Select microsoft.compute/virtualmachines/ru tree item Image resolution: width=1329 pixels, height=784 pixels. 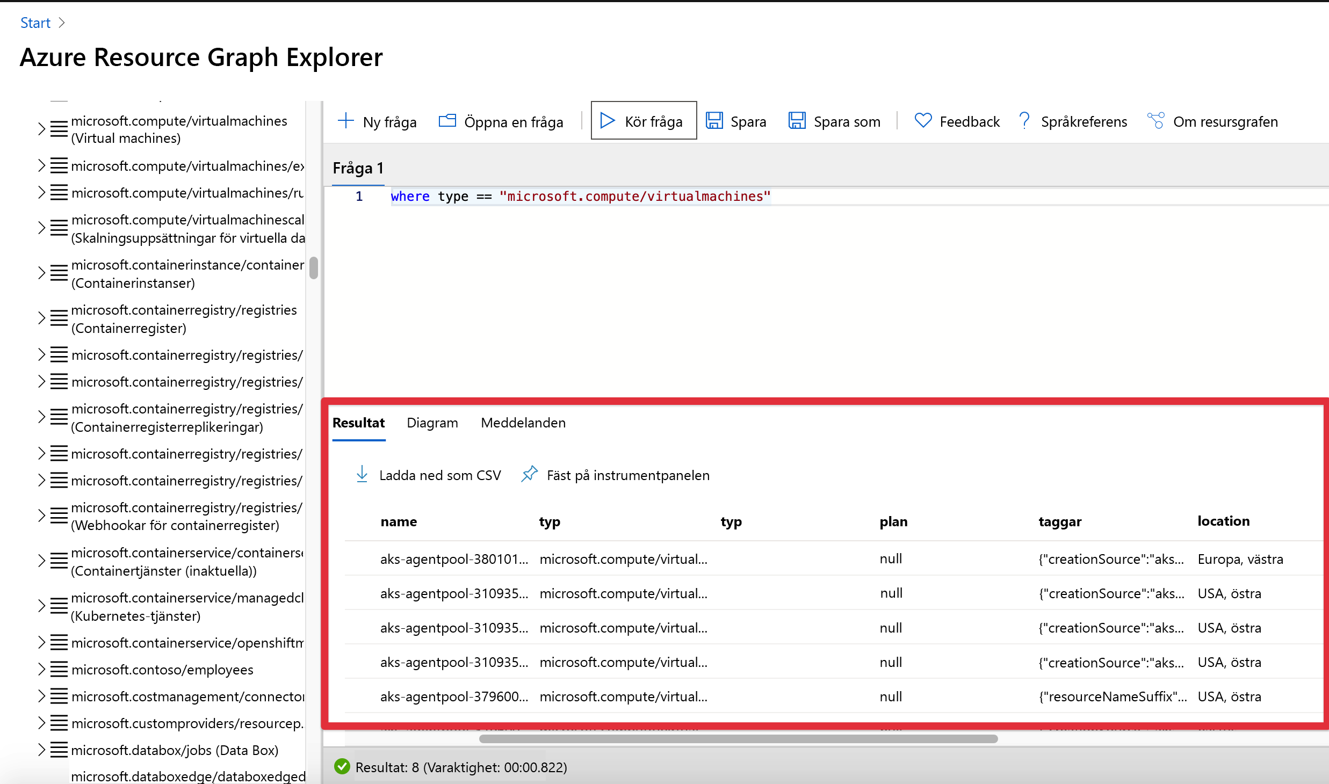click(x=187, y=193)
